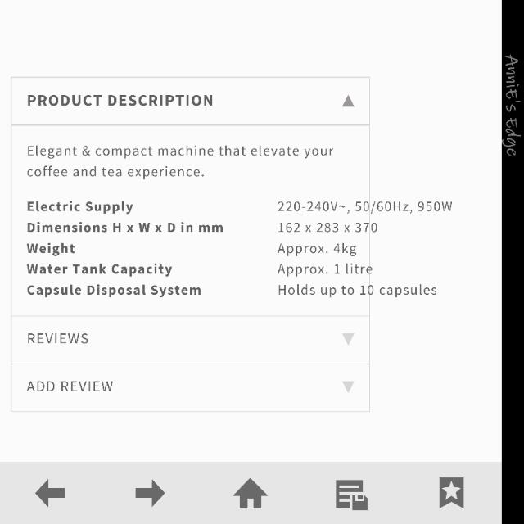Expand the Add Review section arrow
The image size is (524, 524).
click(348, 386)
